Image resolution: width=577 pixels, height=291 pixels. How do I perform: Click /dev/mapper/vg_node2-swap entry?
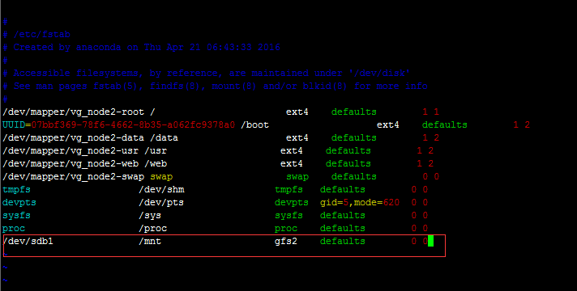pos(73,176)
